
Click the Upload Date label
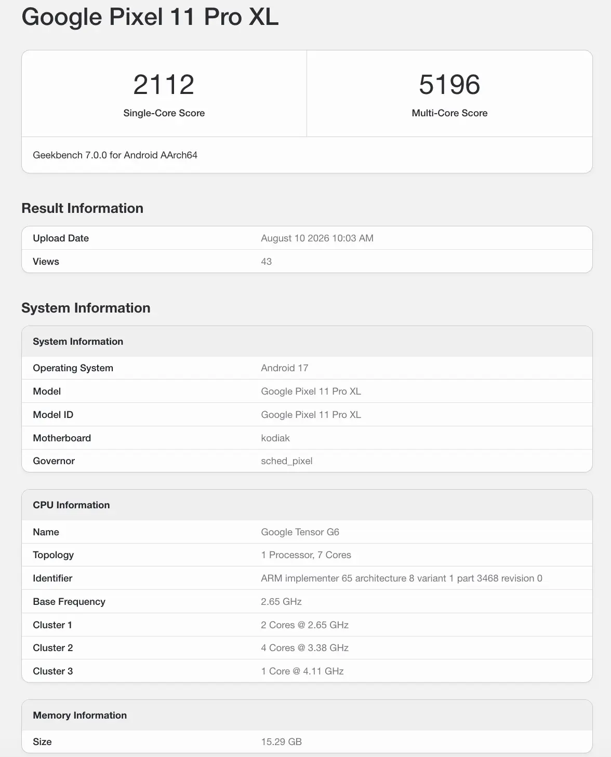[x=61, y=238]
